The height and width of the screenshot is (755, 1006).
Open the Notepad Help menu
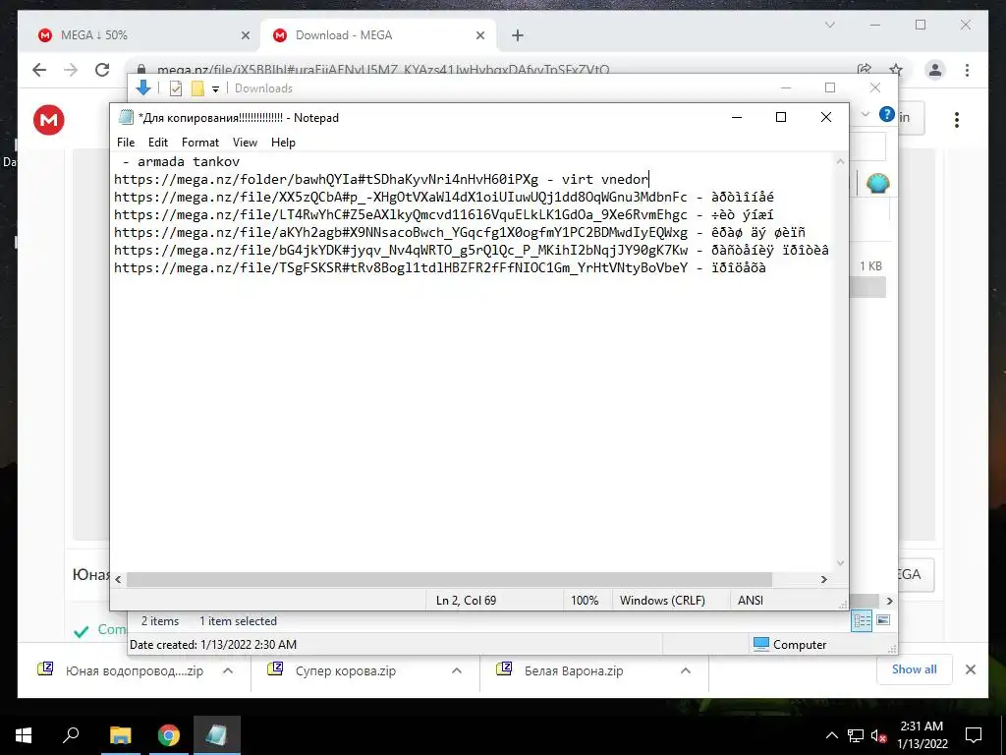283,143
